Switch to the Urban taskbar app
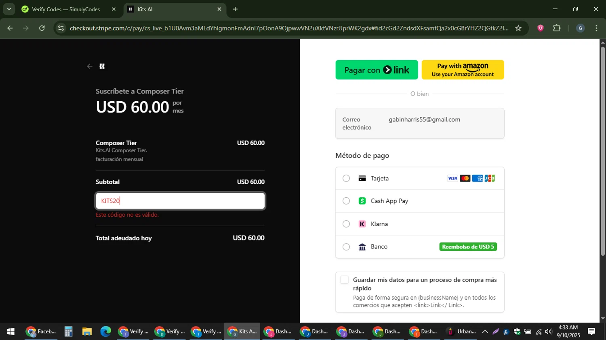The image size is (606, 340). (461, 332)
